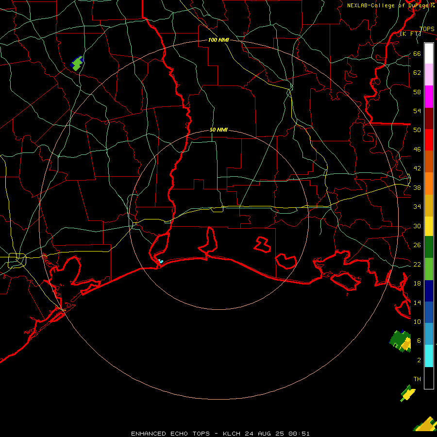Click the '24 AUG 25 00:51' timestamp
Screen dimensions: 437x437
tap(277, 434)
